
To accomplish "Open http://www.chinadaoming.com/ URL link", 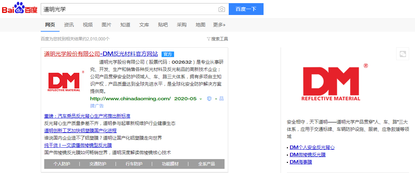I will pyautogui.click(x=131, y=99).
